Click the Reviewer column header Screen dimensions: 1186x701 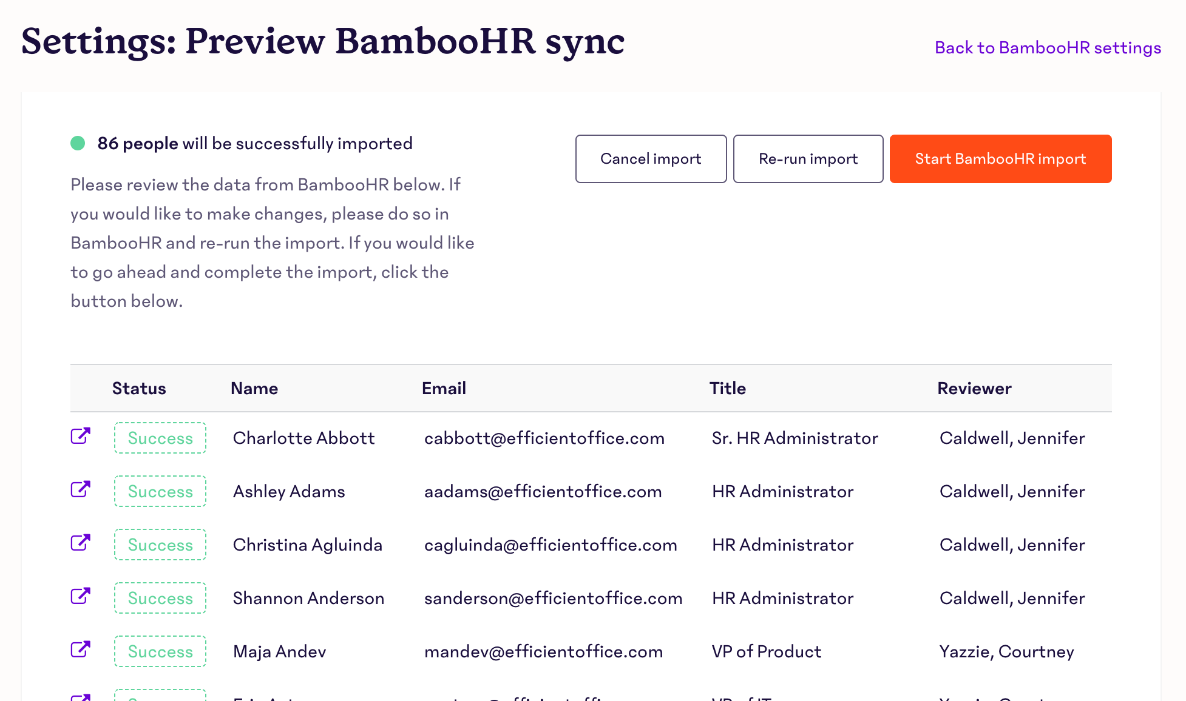tap(974, 388)
